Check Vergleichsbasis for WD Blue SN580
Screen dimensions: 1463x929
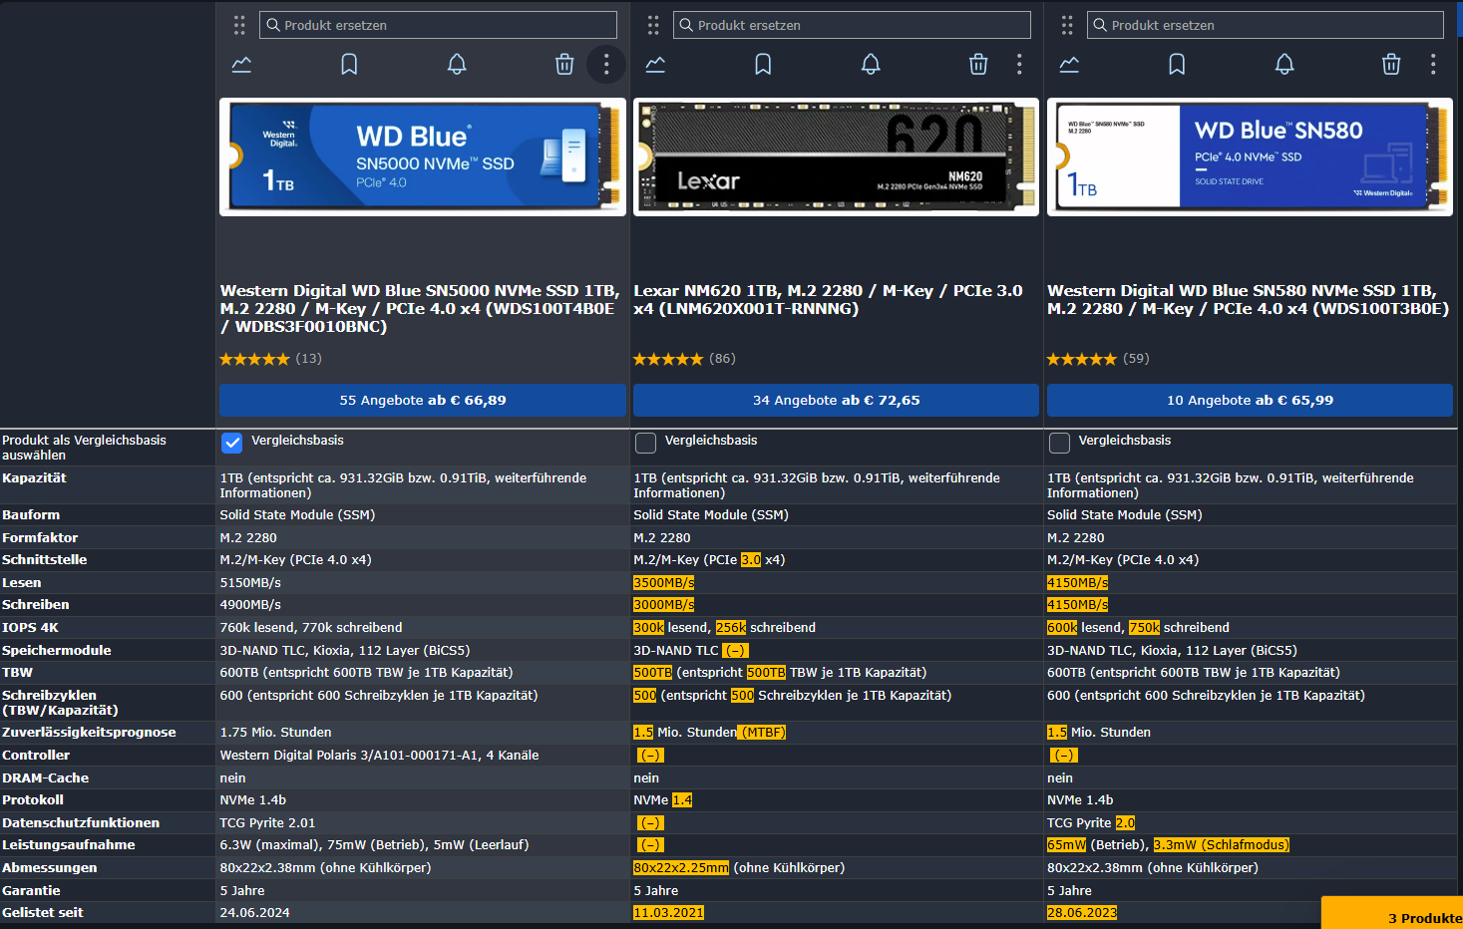(x=1059, y=443)
